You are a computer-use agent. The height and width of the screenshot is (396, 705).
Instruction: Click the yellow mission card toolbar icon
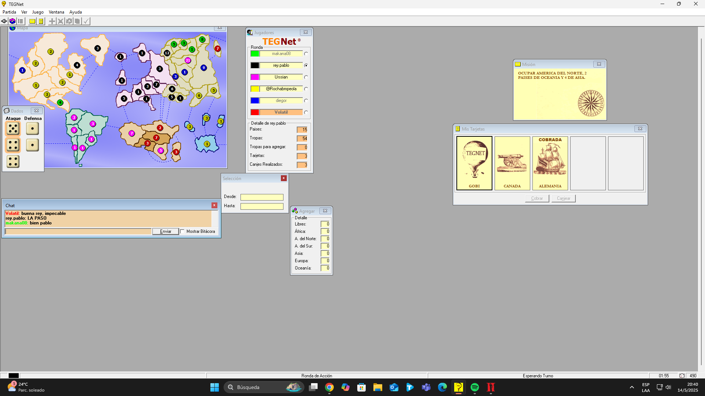tap(32, 21)
